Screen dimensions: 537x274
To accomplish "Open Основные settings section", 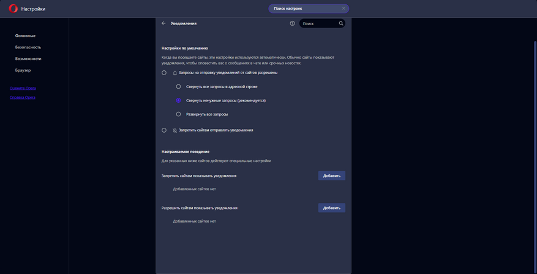I will [x=25, y=35].
